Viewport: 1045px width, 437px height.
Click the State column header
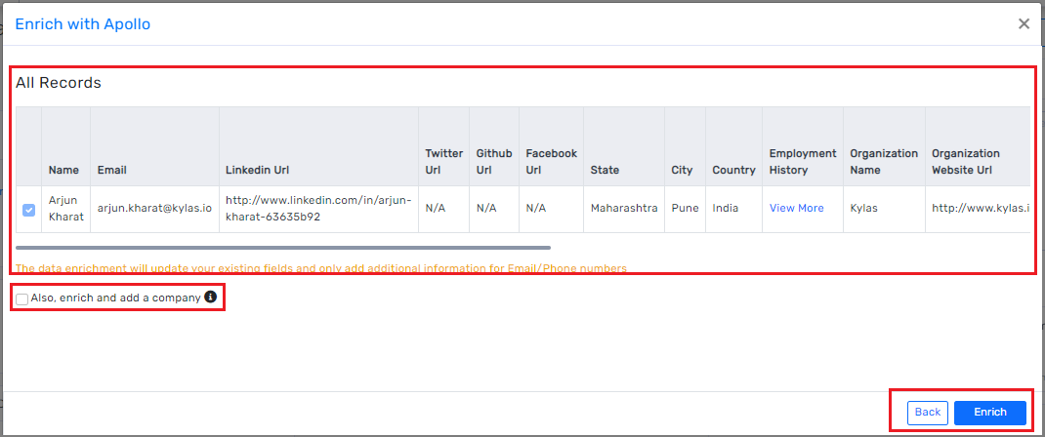[624, 146]
